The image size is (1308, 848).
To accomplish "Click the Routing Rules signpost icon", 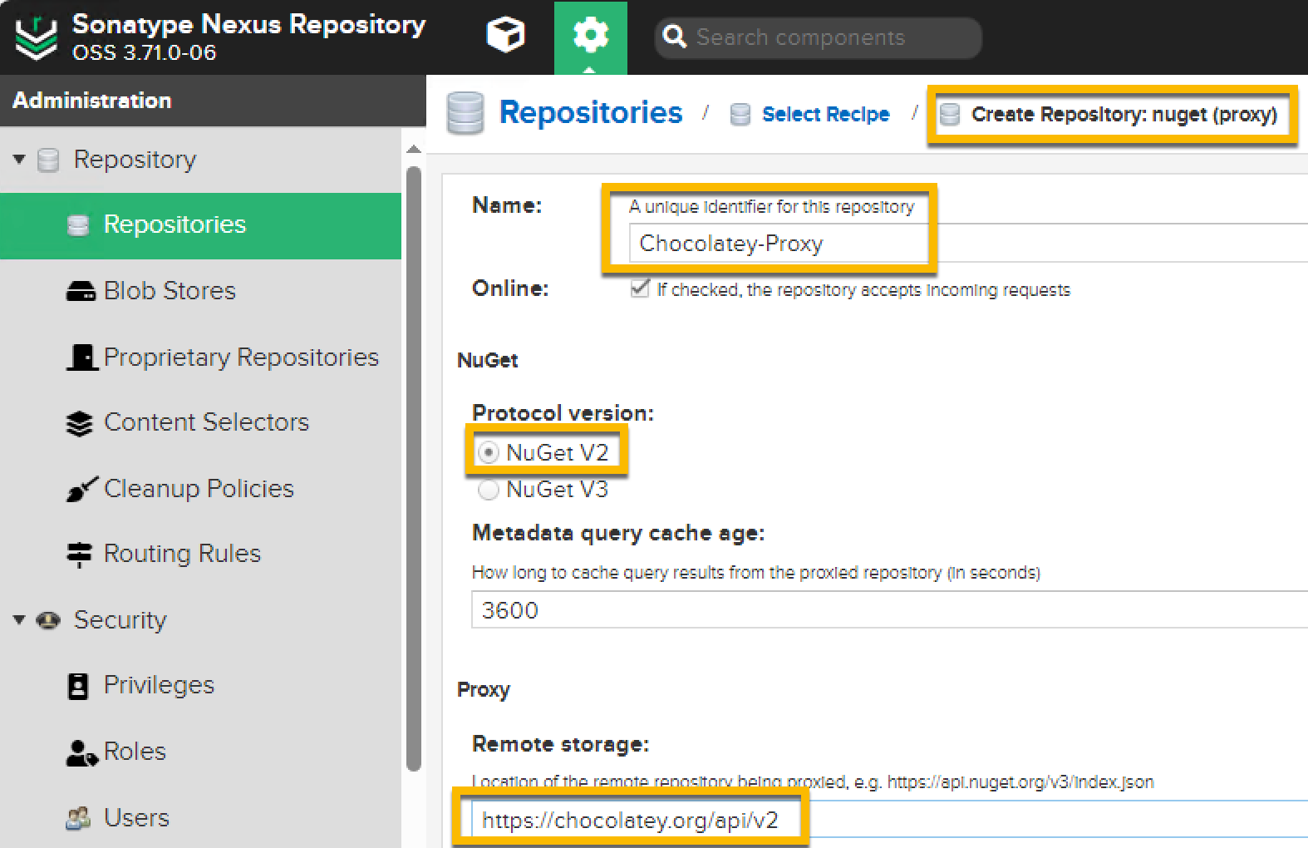I will click(79, 555).
